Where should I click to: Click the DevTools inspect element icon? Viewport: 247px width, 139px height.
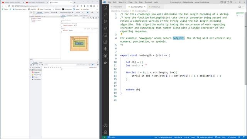point(31,12)
